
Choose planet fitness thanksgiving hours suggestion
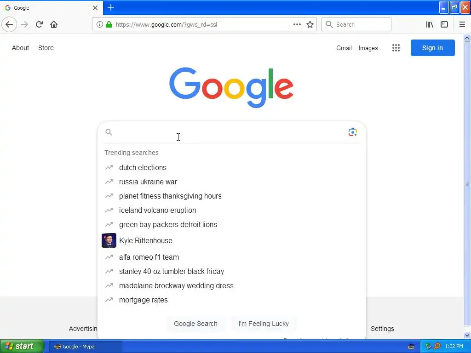click(232, 196)
